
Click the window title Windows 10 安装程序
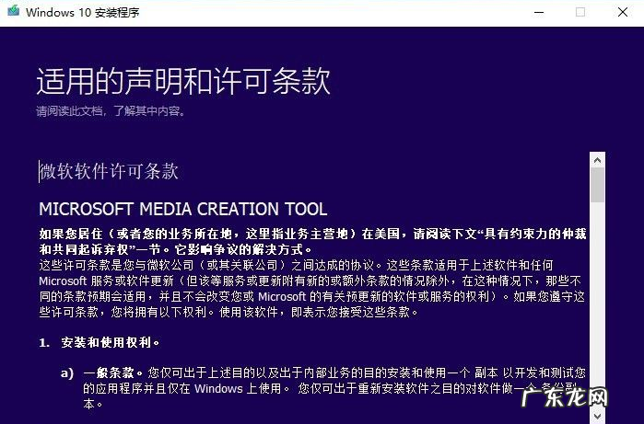coord(83,12)
